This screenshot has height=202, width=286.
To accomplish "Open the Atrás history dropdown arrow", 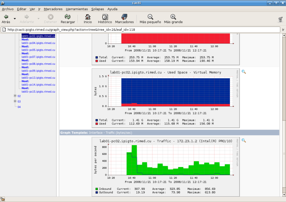I will [15, 19].
